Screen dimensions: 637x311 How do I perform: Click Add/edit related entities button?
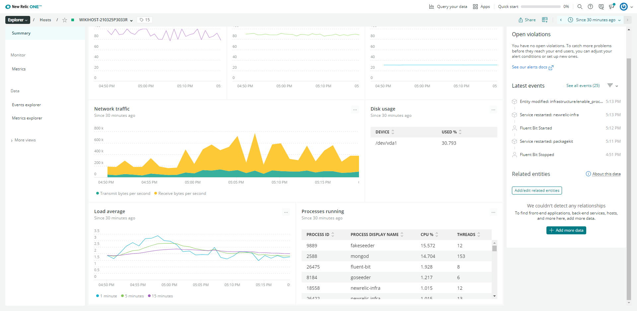(x=537, y=191)
